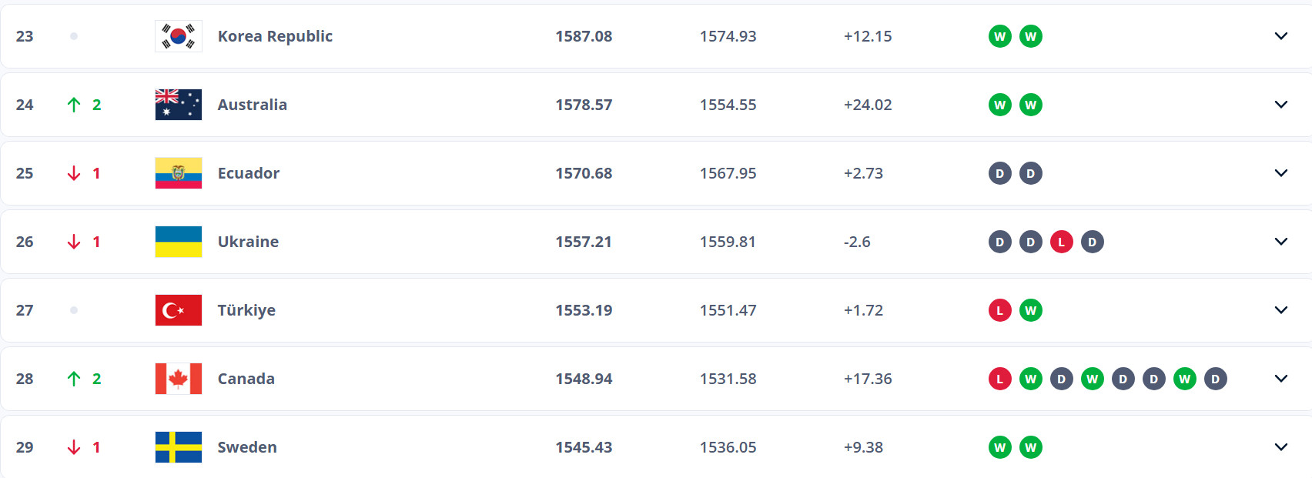Image resolution: width=1312 pixels, height=478 pixels.
Task: Click the Türkiye flag icon
Action: (x=179, y=310)
